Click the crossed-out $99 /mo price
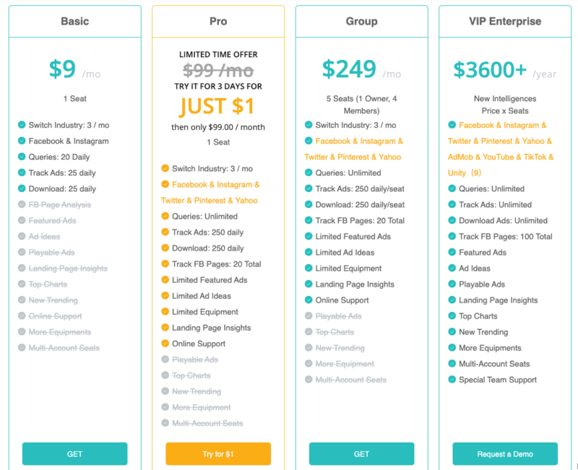 point(218,70)
